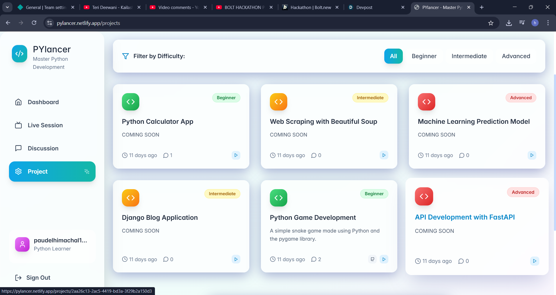Reload the page with browser refresh button

point(34,23)
